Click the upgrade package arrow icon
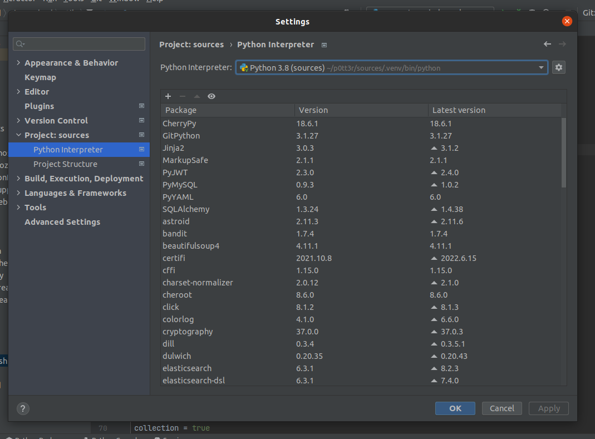This screenshot has width=595, height=439. tap(197, 96)
